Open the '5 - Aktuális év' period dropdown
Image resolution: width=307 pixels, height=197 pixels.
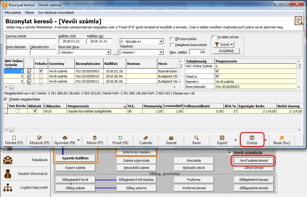tap(161, 42)
